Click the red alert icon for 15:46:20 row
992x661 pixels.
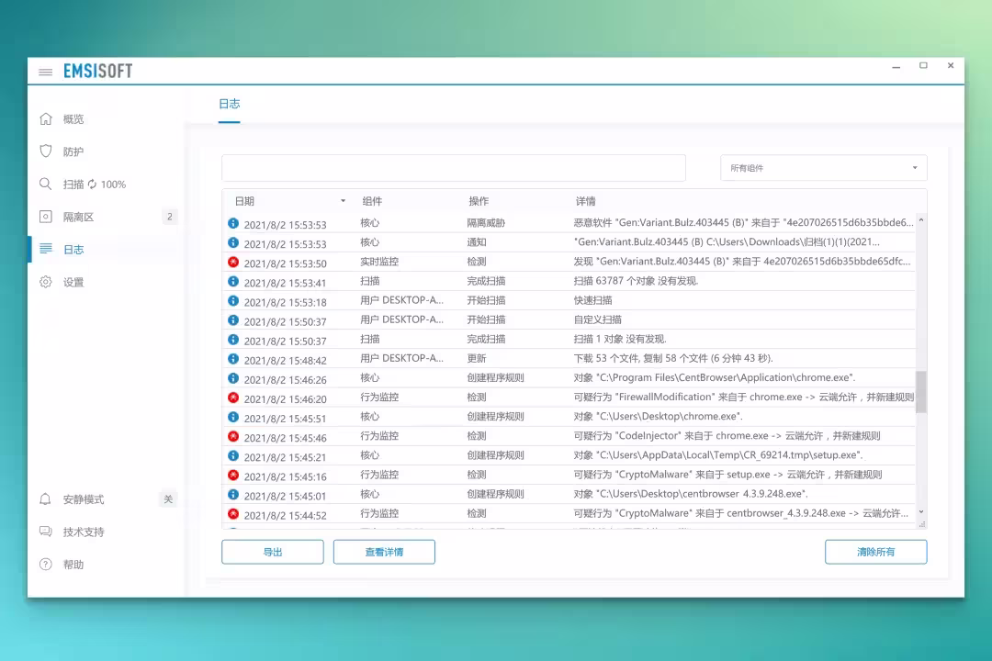pyautogui.click(x=233, y=398)
